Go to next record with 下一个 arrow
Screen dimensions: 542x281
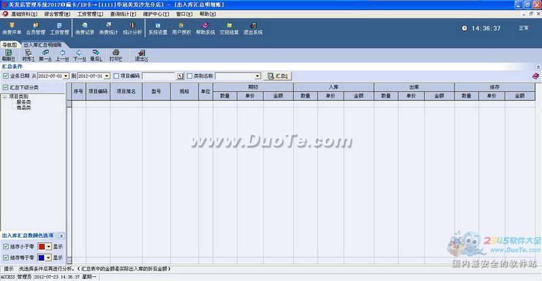(79, 56)
